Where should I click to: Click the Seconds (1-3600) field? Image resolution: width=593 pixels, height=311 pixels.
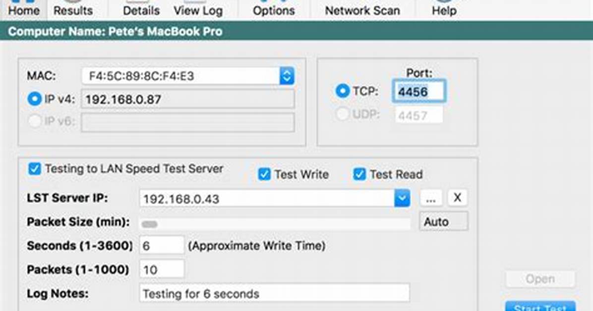pos(162,246)
